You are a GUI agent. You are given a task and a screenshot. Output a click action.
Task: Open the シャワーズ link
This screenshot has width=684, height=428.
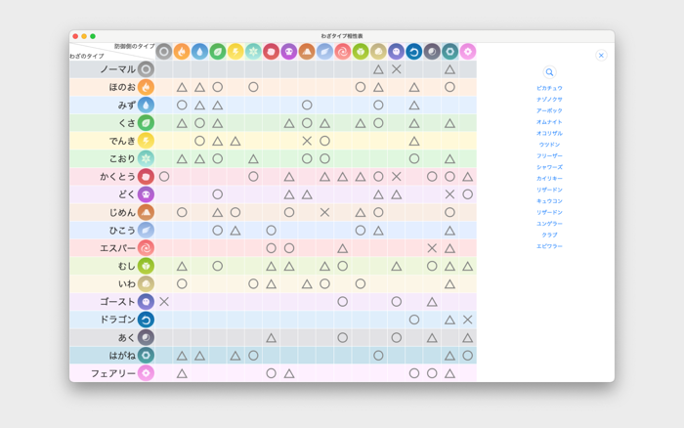[549, 167]
